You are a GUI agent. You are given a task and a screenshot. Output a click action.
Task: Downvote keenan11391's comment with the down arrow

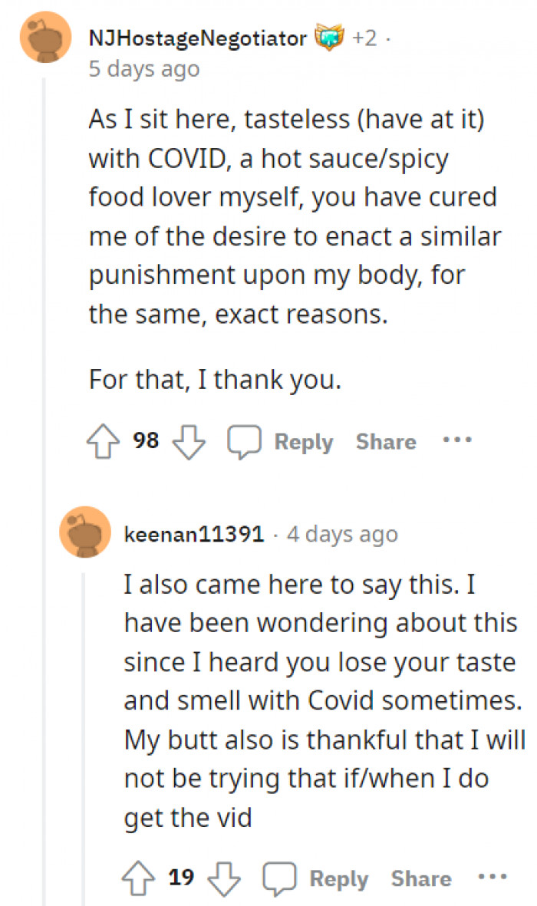[222, 878]
